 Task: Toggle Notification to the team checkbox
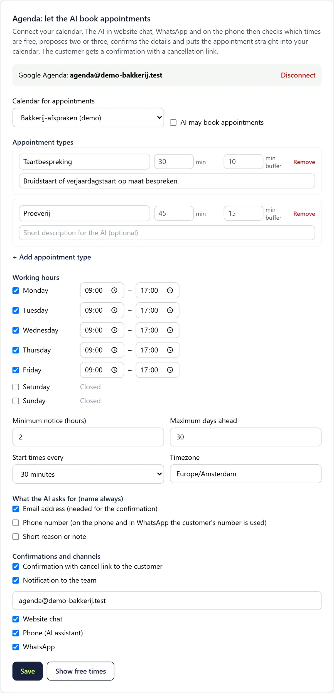click(16, 581)
